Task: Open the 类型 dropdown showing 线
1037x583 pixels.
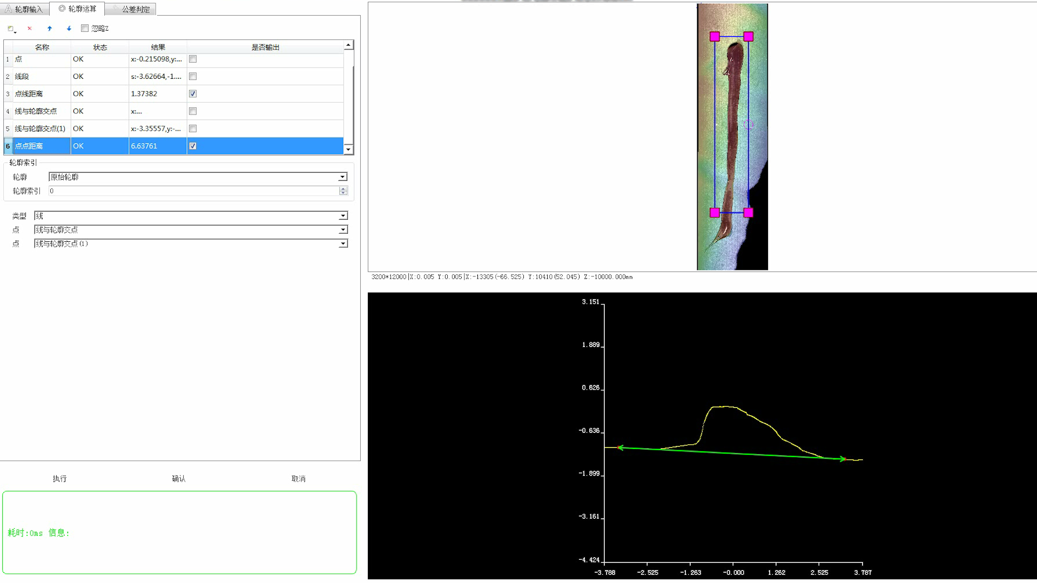Action: [343, 216]
